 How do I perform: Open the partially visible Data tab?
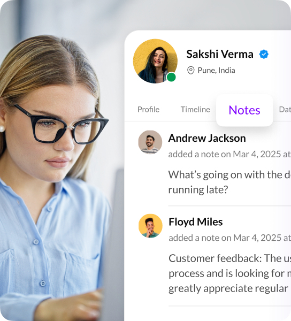285,110
